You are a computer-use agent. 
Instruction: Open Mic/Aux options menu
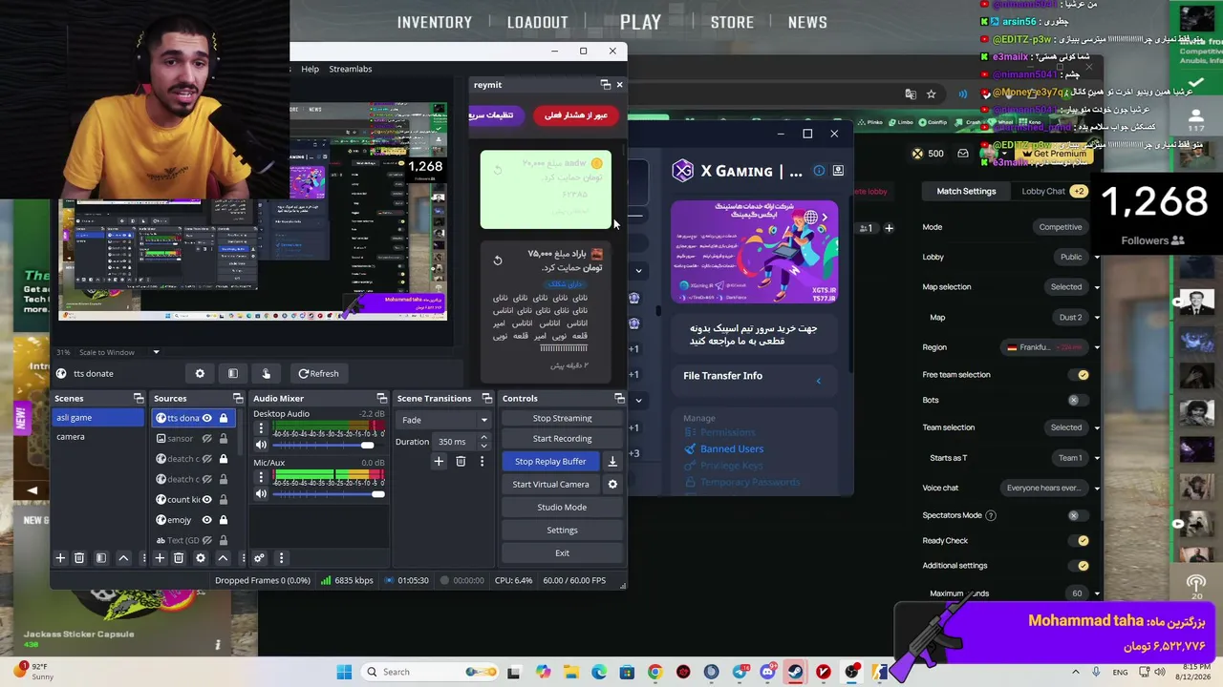click(261, 477)
